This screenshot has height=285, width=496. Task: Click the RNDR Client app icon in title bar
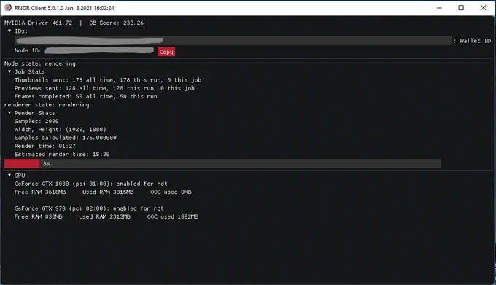click(x=7, y=7)
